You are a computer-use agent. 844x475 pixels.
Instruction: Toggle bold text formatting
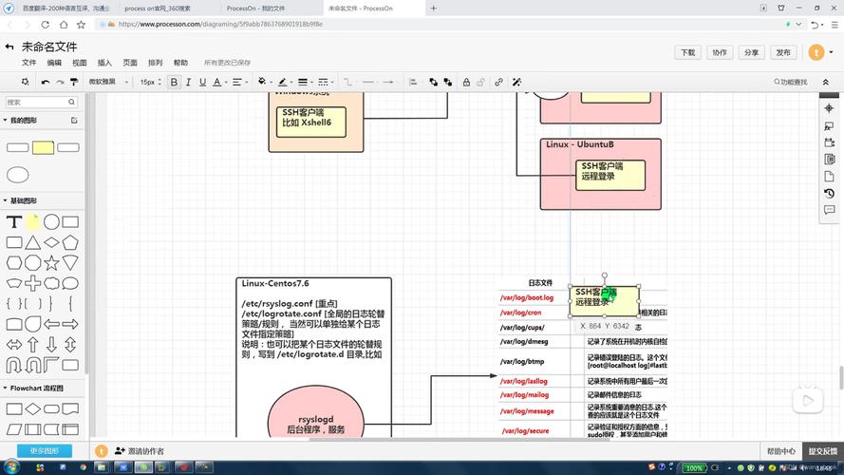coord(174,82)
